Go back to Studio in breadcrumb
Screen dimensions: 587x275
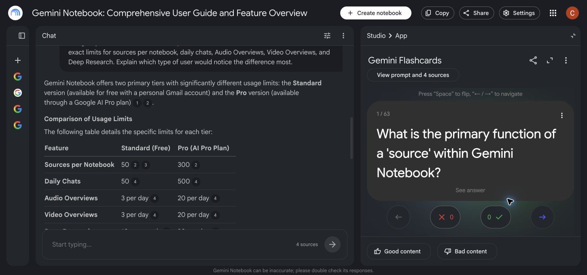tap(376, 36)
